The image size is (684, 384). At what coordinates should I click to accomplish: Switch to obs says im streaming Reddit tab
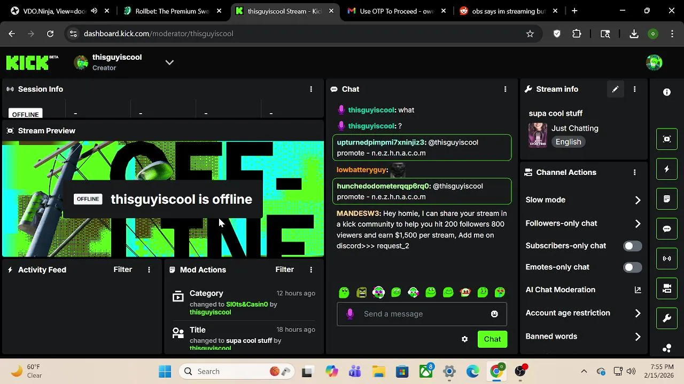click(508, 11)
